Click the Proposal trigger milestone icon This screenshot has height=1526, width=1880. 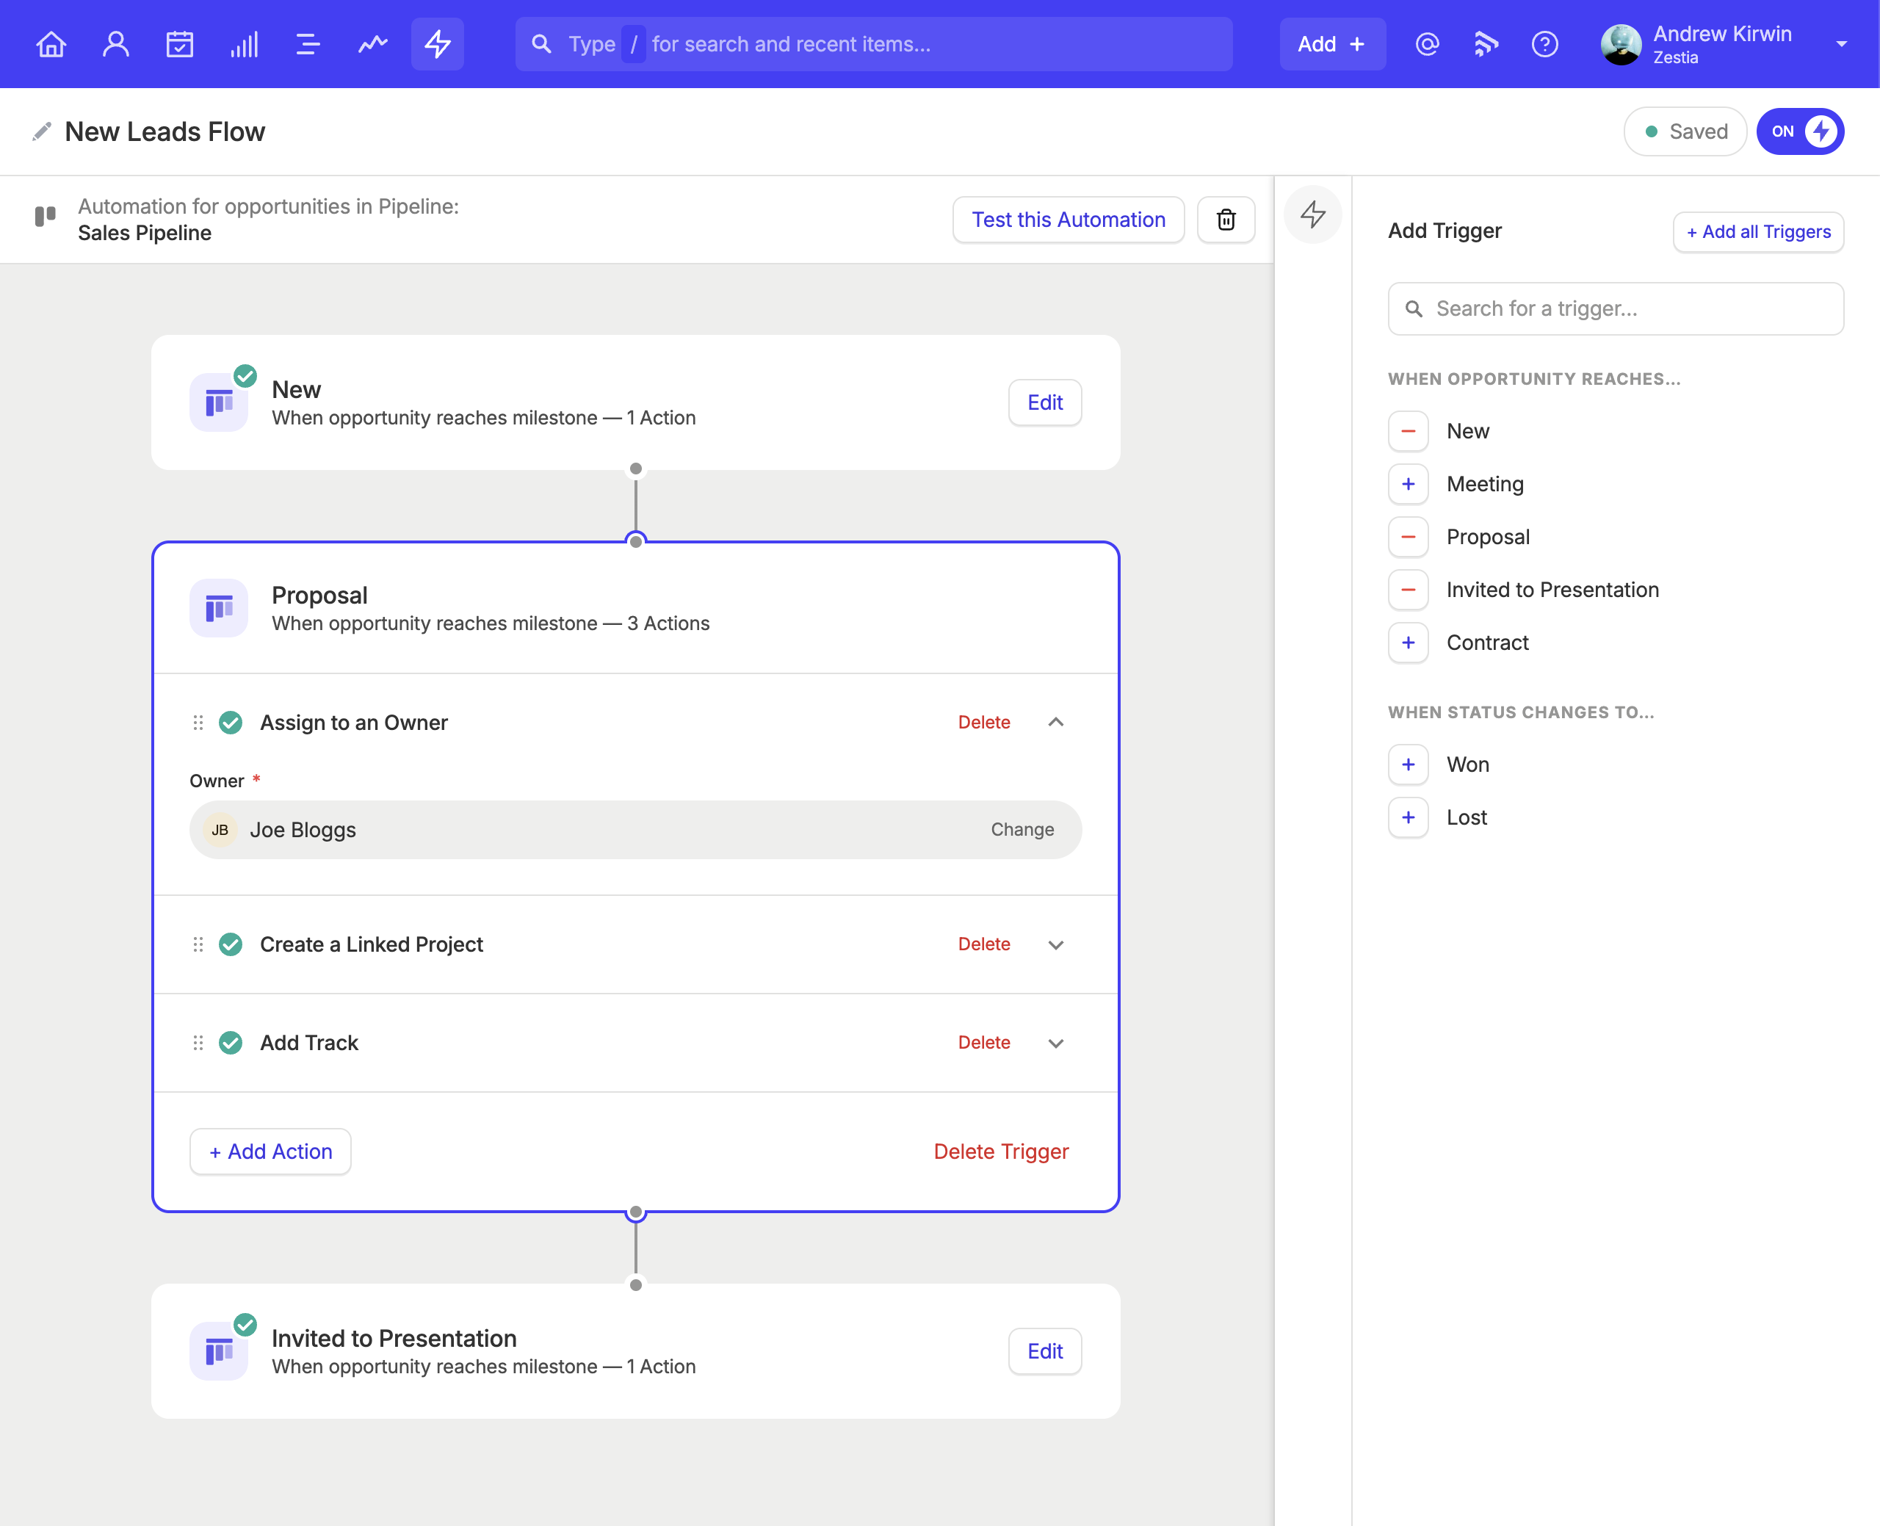pyautogui.click(x=219, y=608)
